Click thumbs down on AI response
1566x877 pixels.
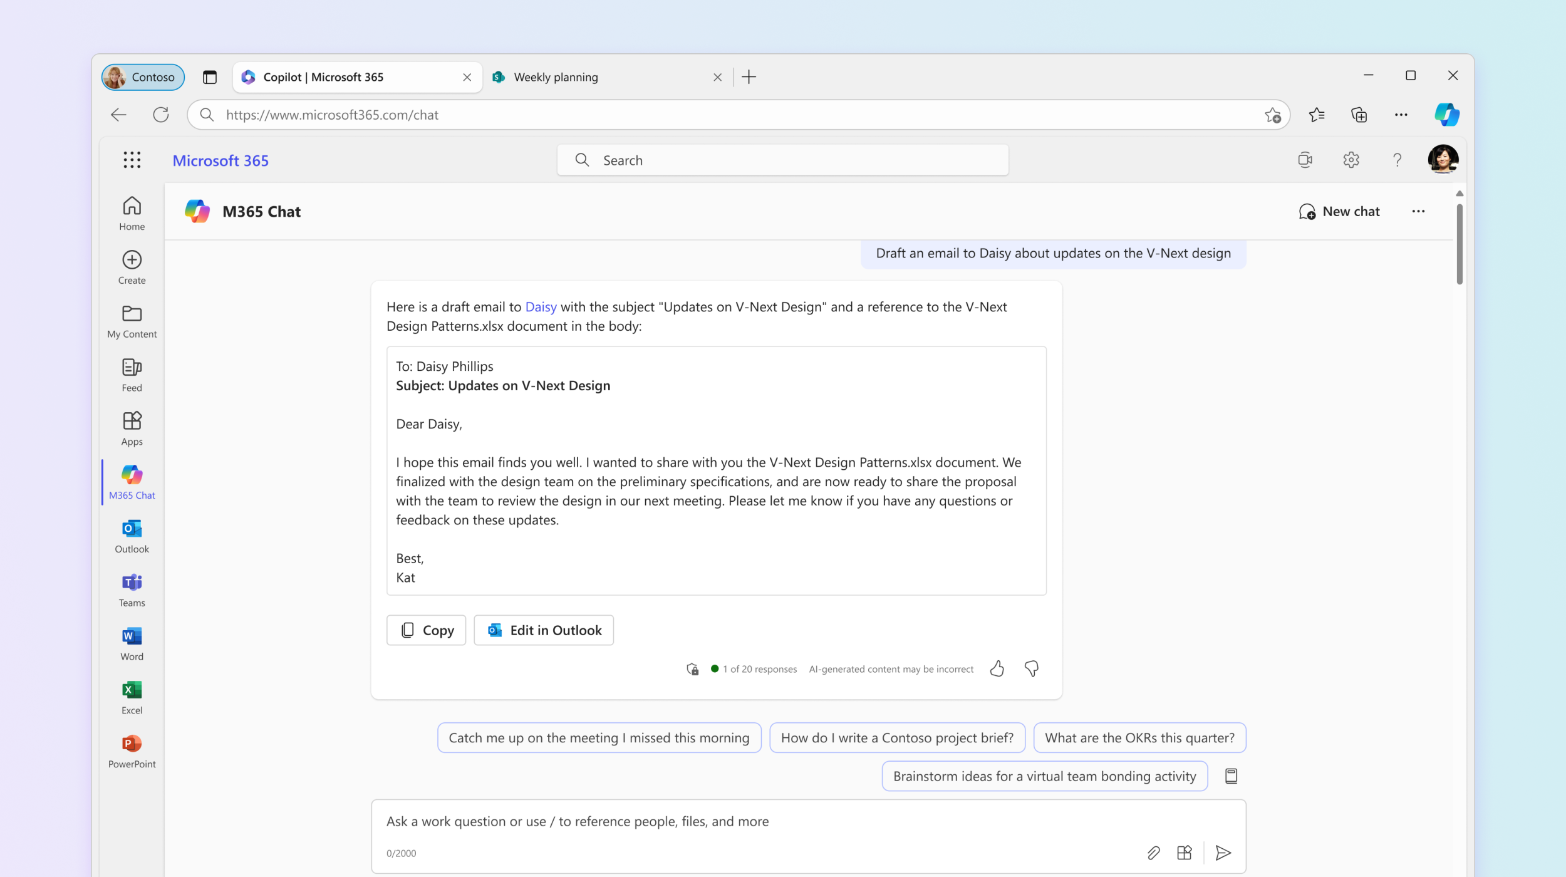coord(1029,668)
